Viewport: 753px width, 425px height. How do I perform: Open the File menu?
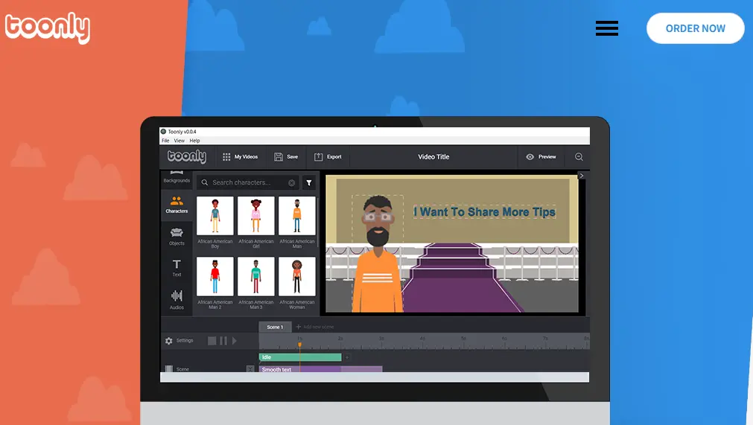coord(165,141)
